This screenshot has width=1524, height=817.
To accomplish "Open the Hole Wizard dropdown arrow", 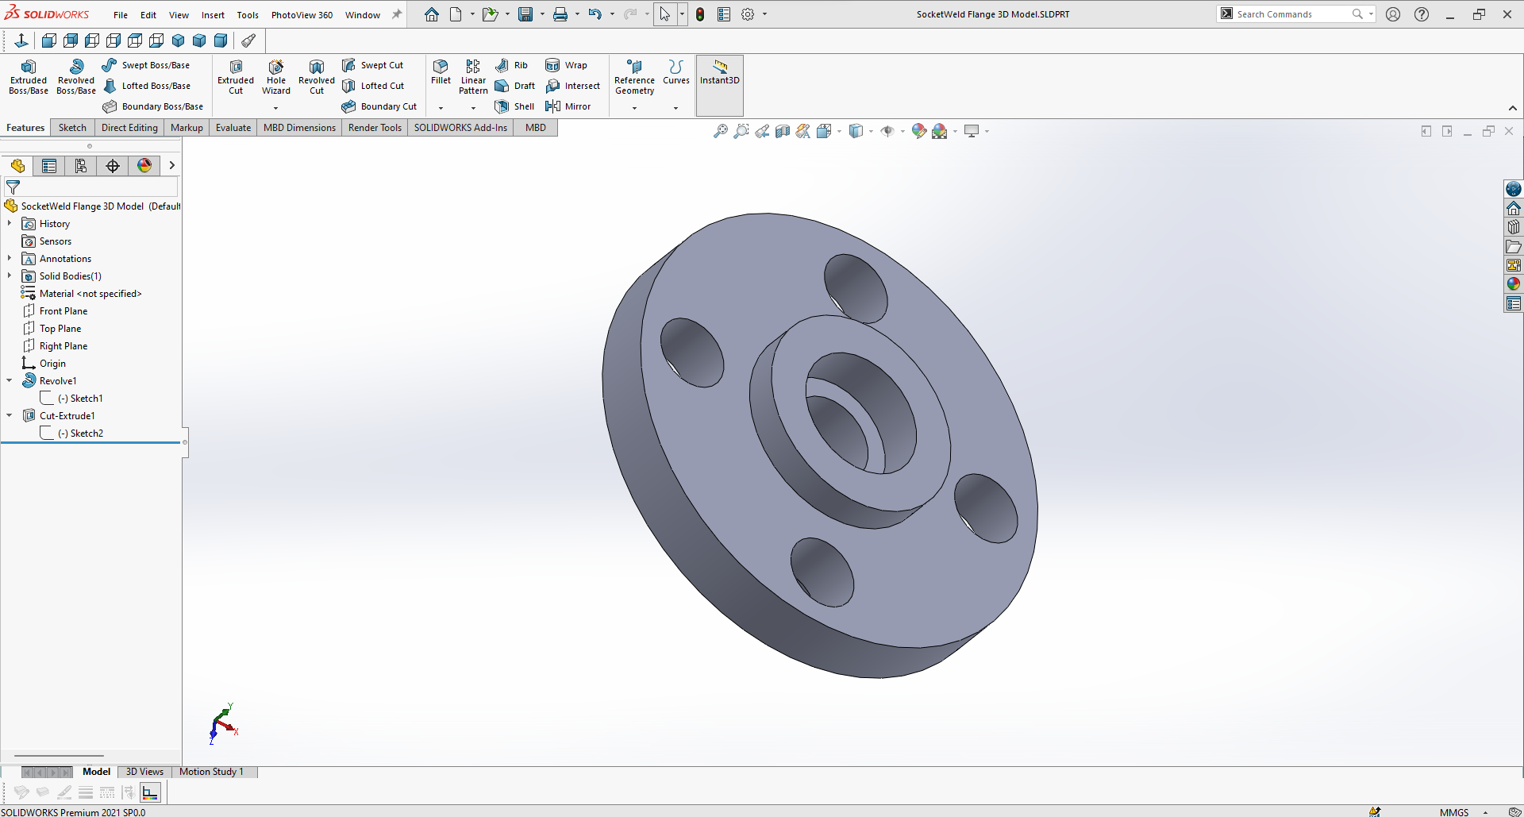I will pyautogui.click(x=276, y=108).
